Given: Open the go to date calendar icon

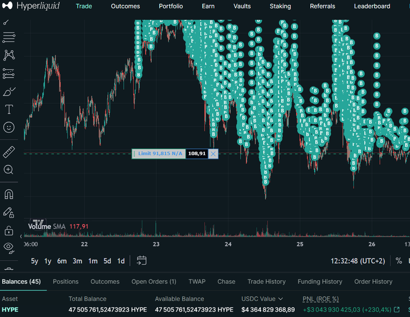Looking at the screenshot, I should [x=142, y=260].
